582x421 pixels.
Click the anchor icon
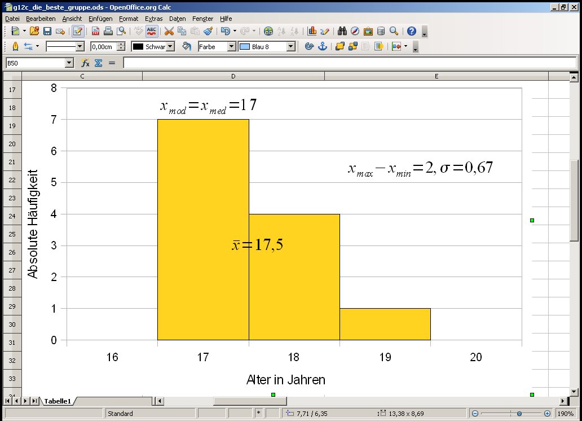(x=322, y=46)
